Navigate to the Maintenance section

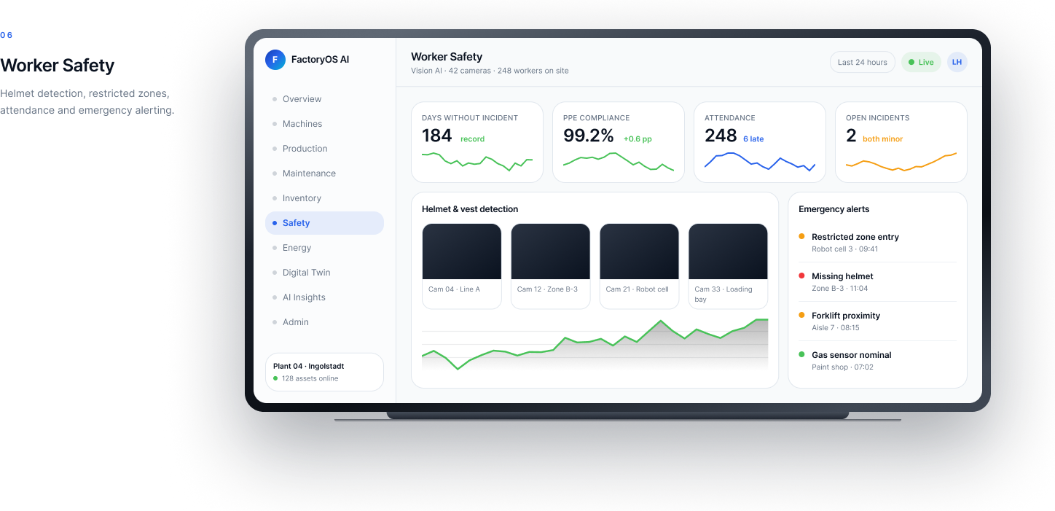324,173
